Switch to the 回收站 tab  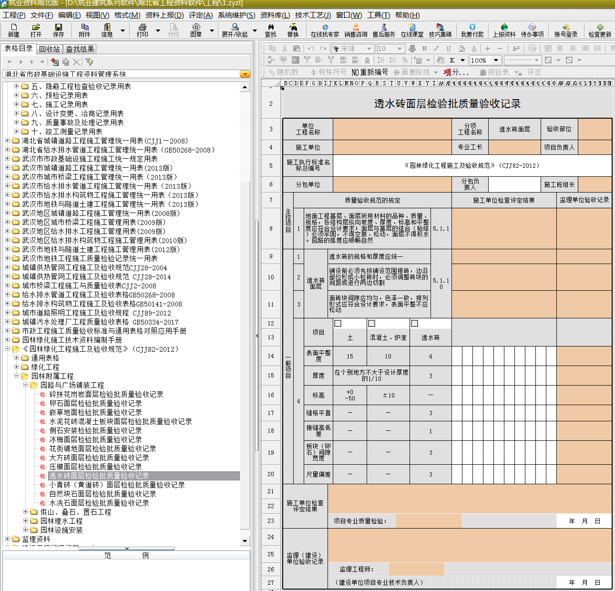[50, 49]
